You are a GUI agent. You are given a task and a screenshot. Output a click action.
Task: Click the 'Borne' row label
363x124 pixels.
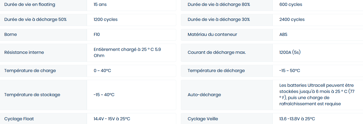11,35
